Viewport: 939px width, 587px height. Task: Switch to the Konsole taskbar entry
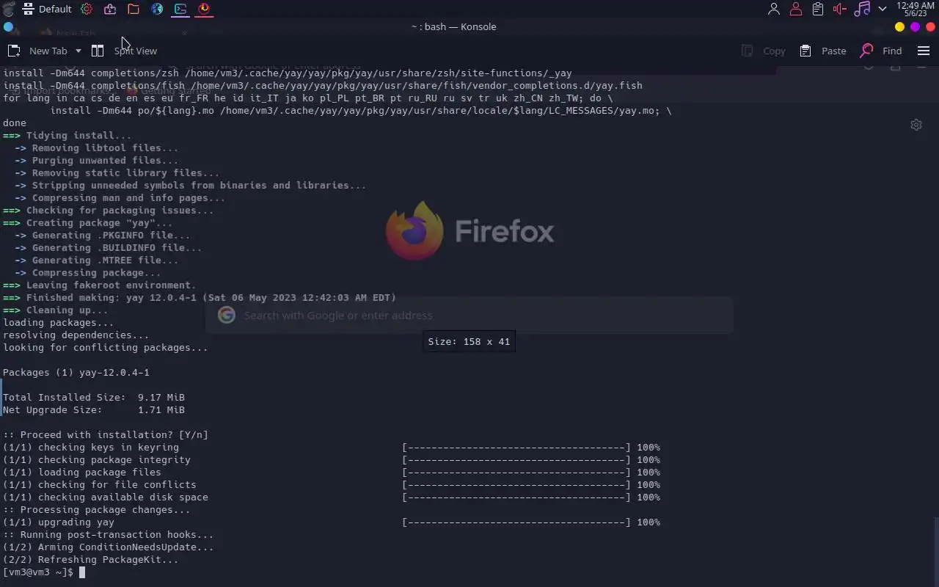(180, 9)
